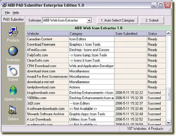Open the Update Sites icon
This screenshot has height=136, width=176.
point(13,91)
